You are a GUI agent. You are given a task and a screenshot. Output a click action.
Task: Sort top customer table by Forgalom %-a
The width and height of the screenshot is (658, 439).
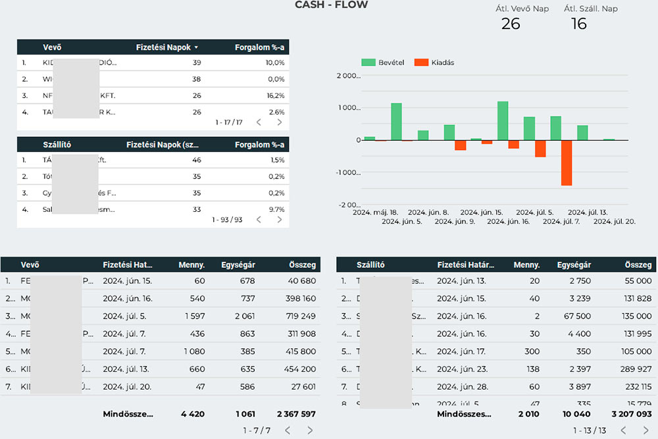[259, 47]
